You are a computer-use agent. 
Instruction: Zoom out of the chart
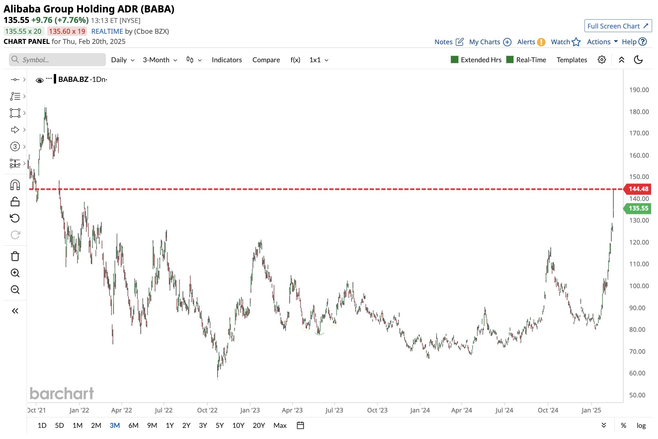15,290
